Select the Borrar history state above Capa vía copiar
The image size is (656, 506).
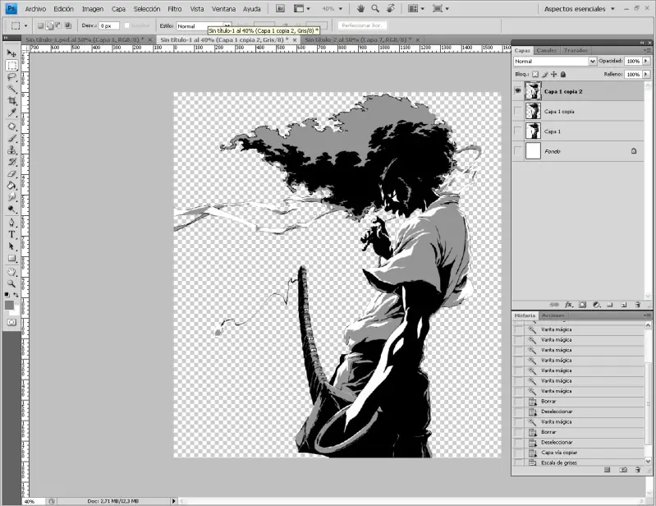(579, 432)
